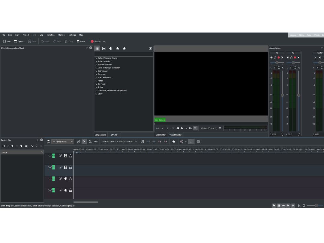Create a folder in Project Bin
Viewport: 324px width, 243px height.
point(12,146)
